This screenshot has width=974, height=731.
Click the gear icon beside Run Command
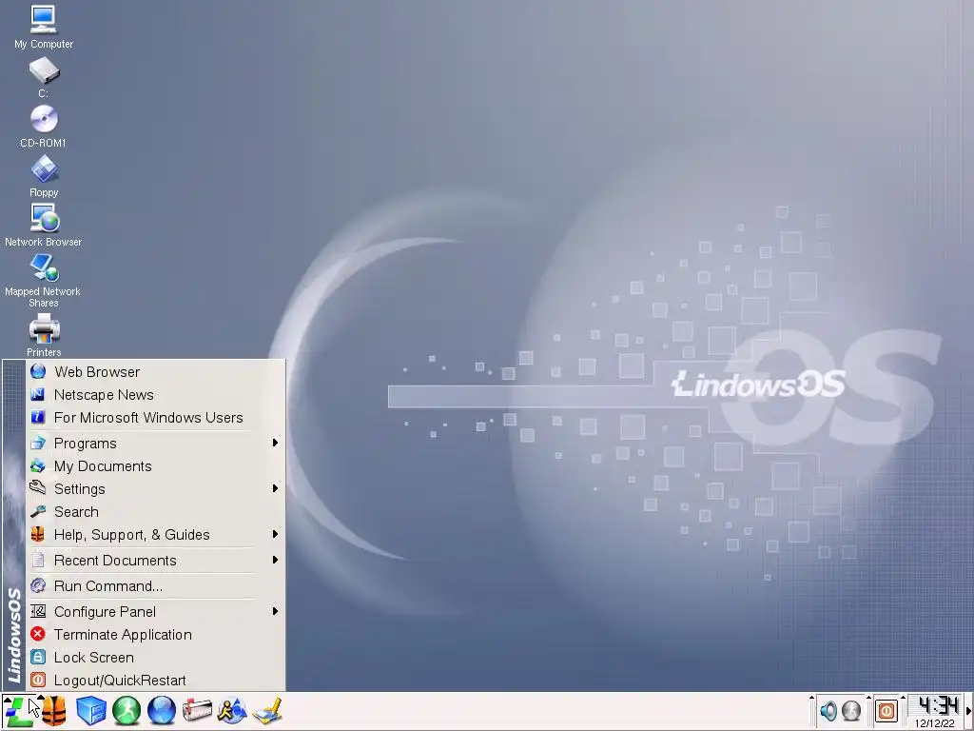[x=38, y=585]
